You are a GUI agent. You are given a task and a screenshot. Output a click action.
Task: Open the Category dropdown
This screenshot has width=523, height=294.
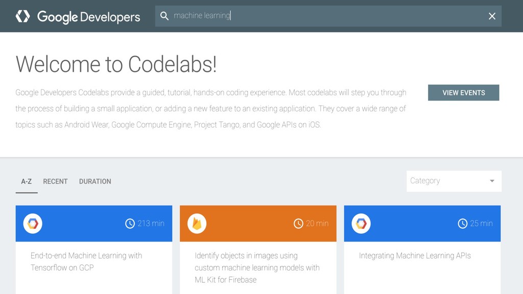[x=454, y=181]
